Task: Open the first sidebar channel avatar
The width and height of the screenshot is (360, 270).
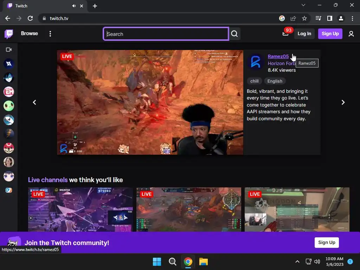Action: [x=9, y=64]
